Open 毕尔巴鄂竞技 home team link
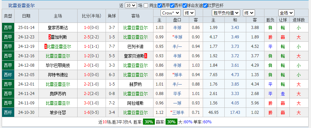The height and width of the screenshot is (128, 311). pyautogui.click(x=58, y=65)
